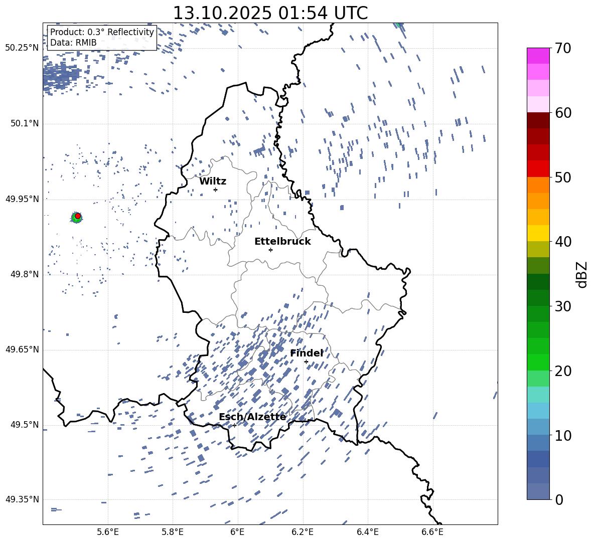Click the 5.8°E longitude label
The height and width of the screenshot is (542, 594).
click(x=173, y=532)
